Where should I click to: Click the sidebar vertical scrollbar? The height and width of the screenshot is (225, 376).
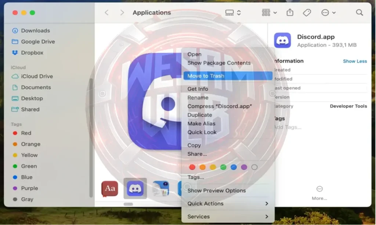coord(91,138)
